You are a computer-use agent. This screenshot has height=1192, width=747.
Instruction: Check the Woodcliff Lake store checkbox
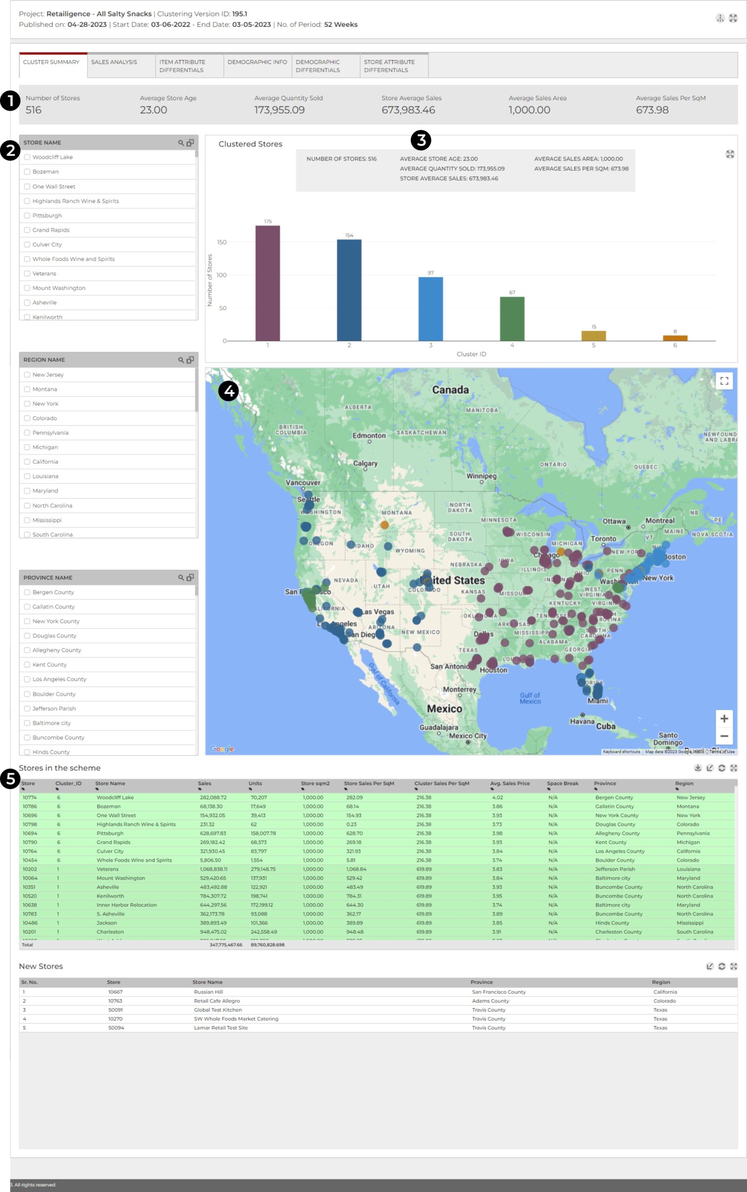point(27,157)
